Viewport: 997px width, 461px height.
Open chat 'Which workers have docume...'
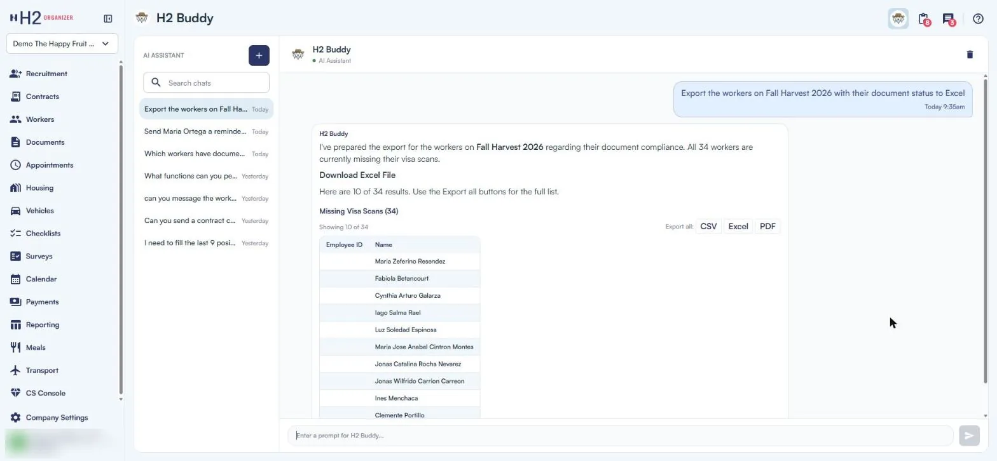(206, 154)
